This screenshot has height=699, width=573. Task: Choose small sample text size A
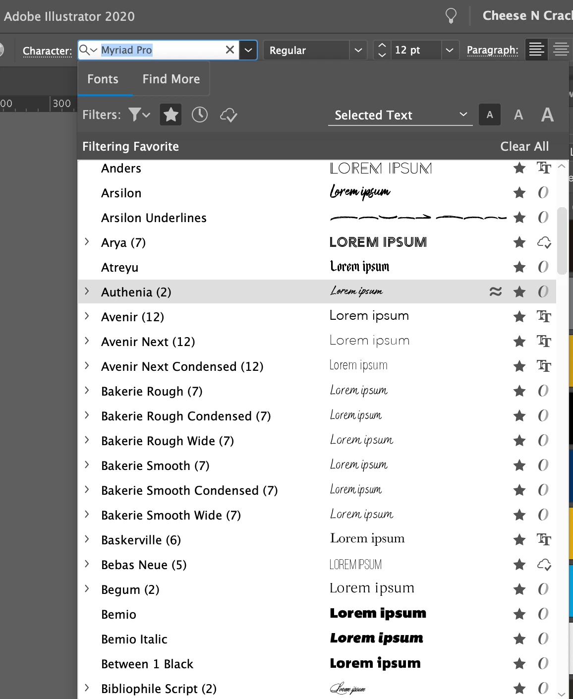[x=490, y=115]
